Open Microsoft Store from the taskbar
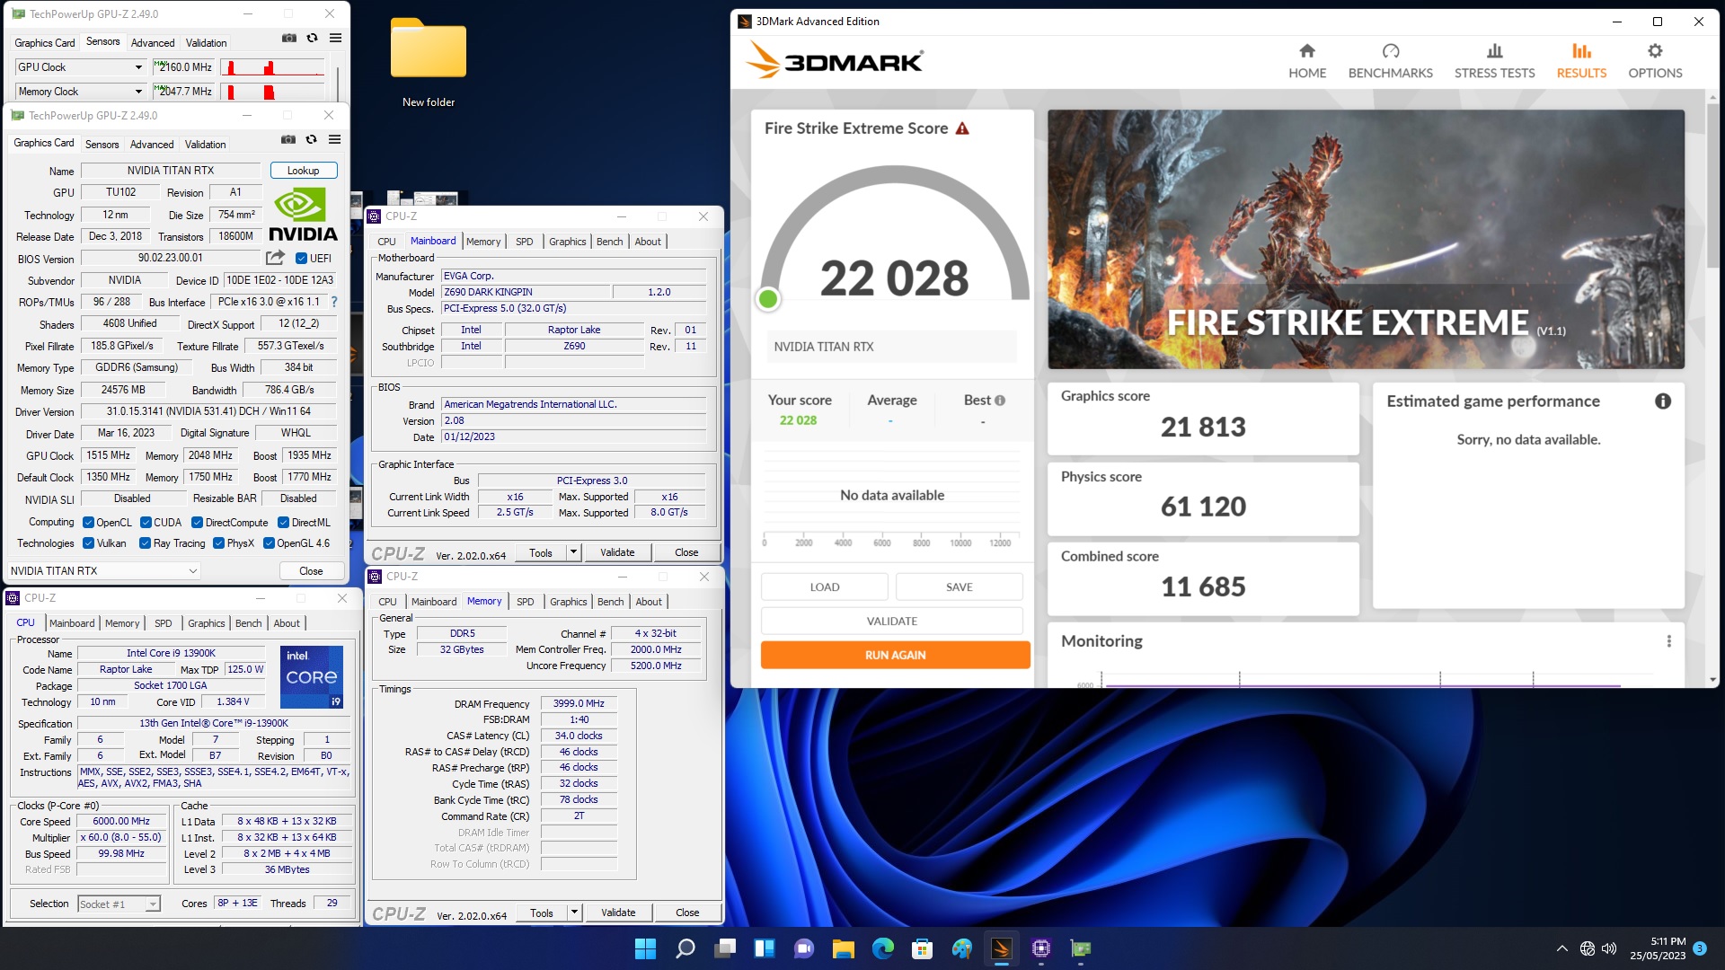 [x=922, y=948]
